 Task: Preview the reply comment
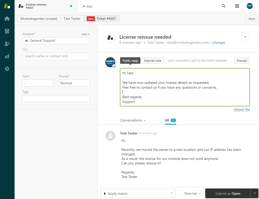(x=242, y=60)
